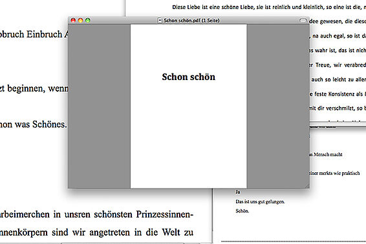Minimize the Schon schön.pdf window with yellow button
366x244 pixels.
(x=80, y=20)
